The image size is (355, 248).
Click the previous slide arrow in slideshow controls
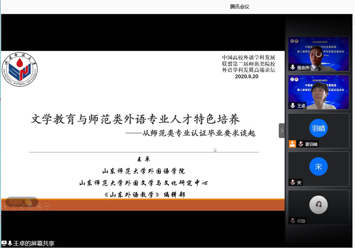[5, 206]
